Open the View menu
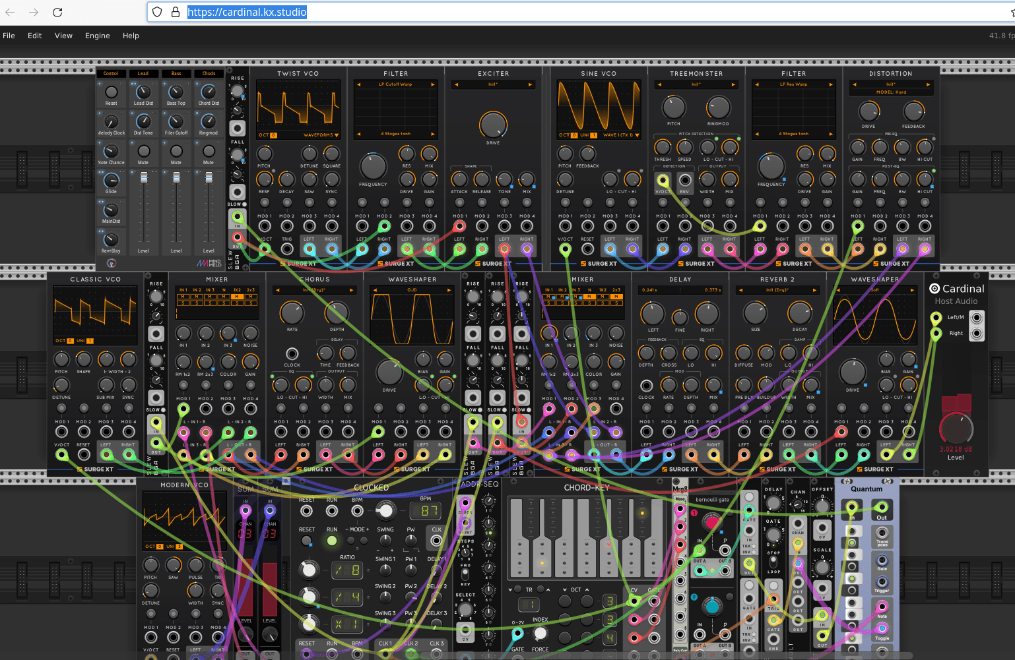This screenshot has width=1015, height=660. [x=63, y=36]
